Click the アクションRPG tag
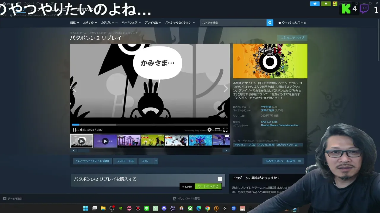 [x=266, y=145]
